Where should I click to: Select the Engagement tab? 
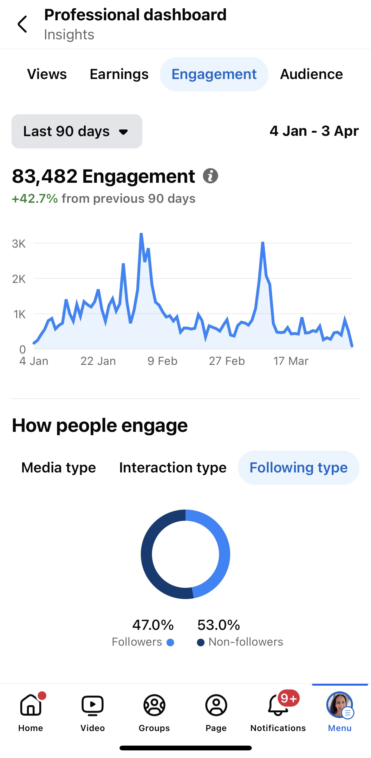coord(214,74)
